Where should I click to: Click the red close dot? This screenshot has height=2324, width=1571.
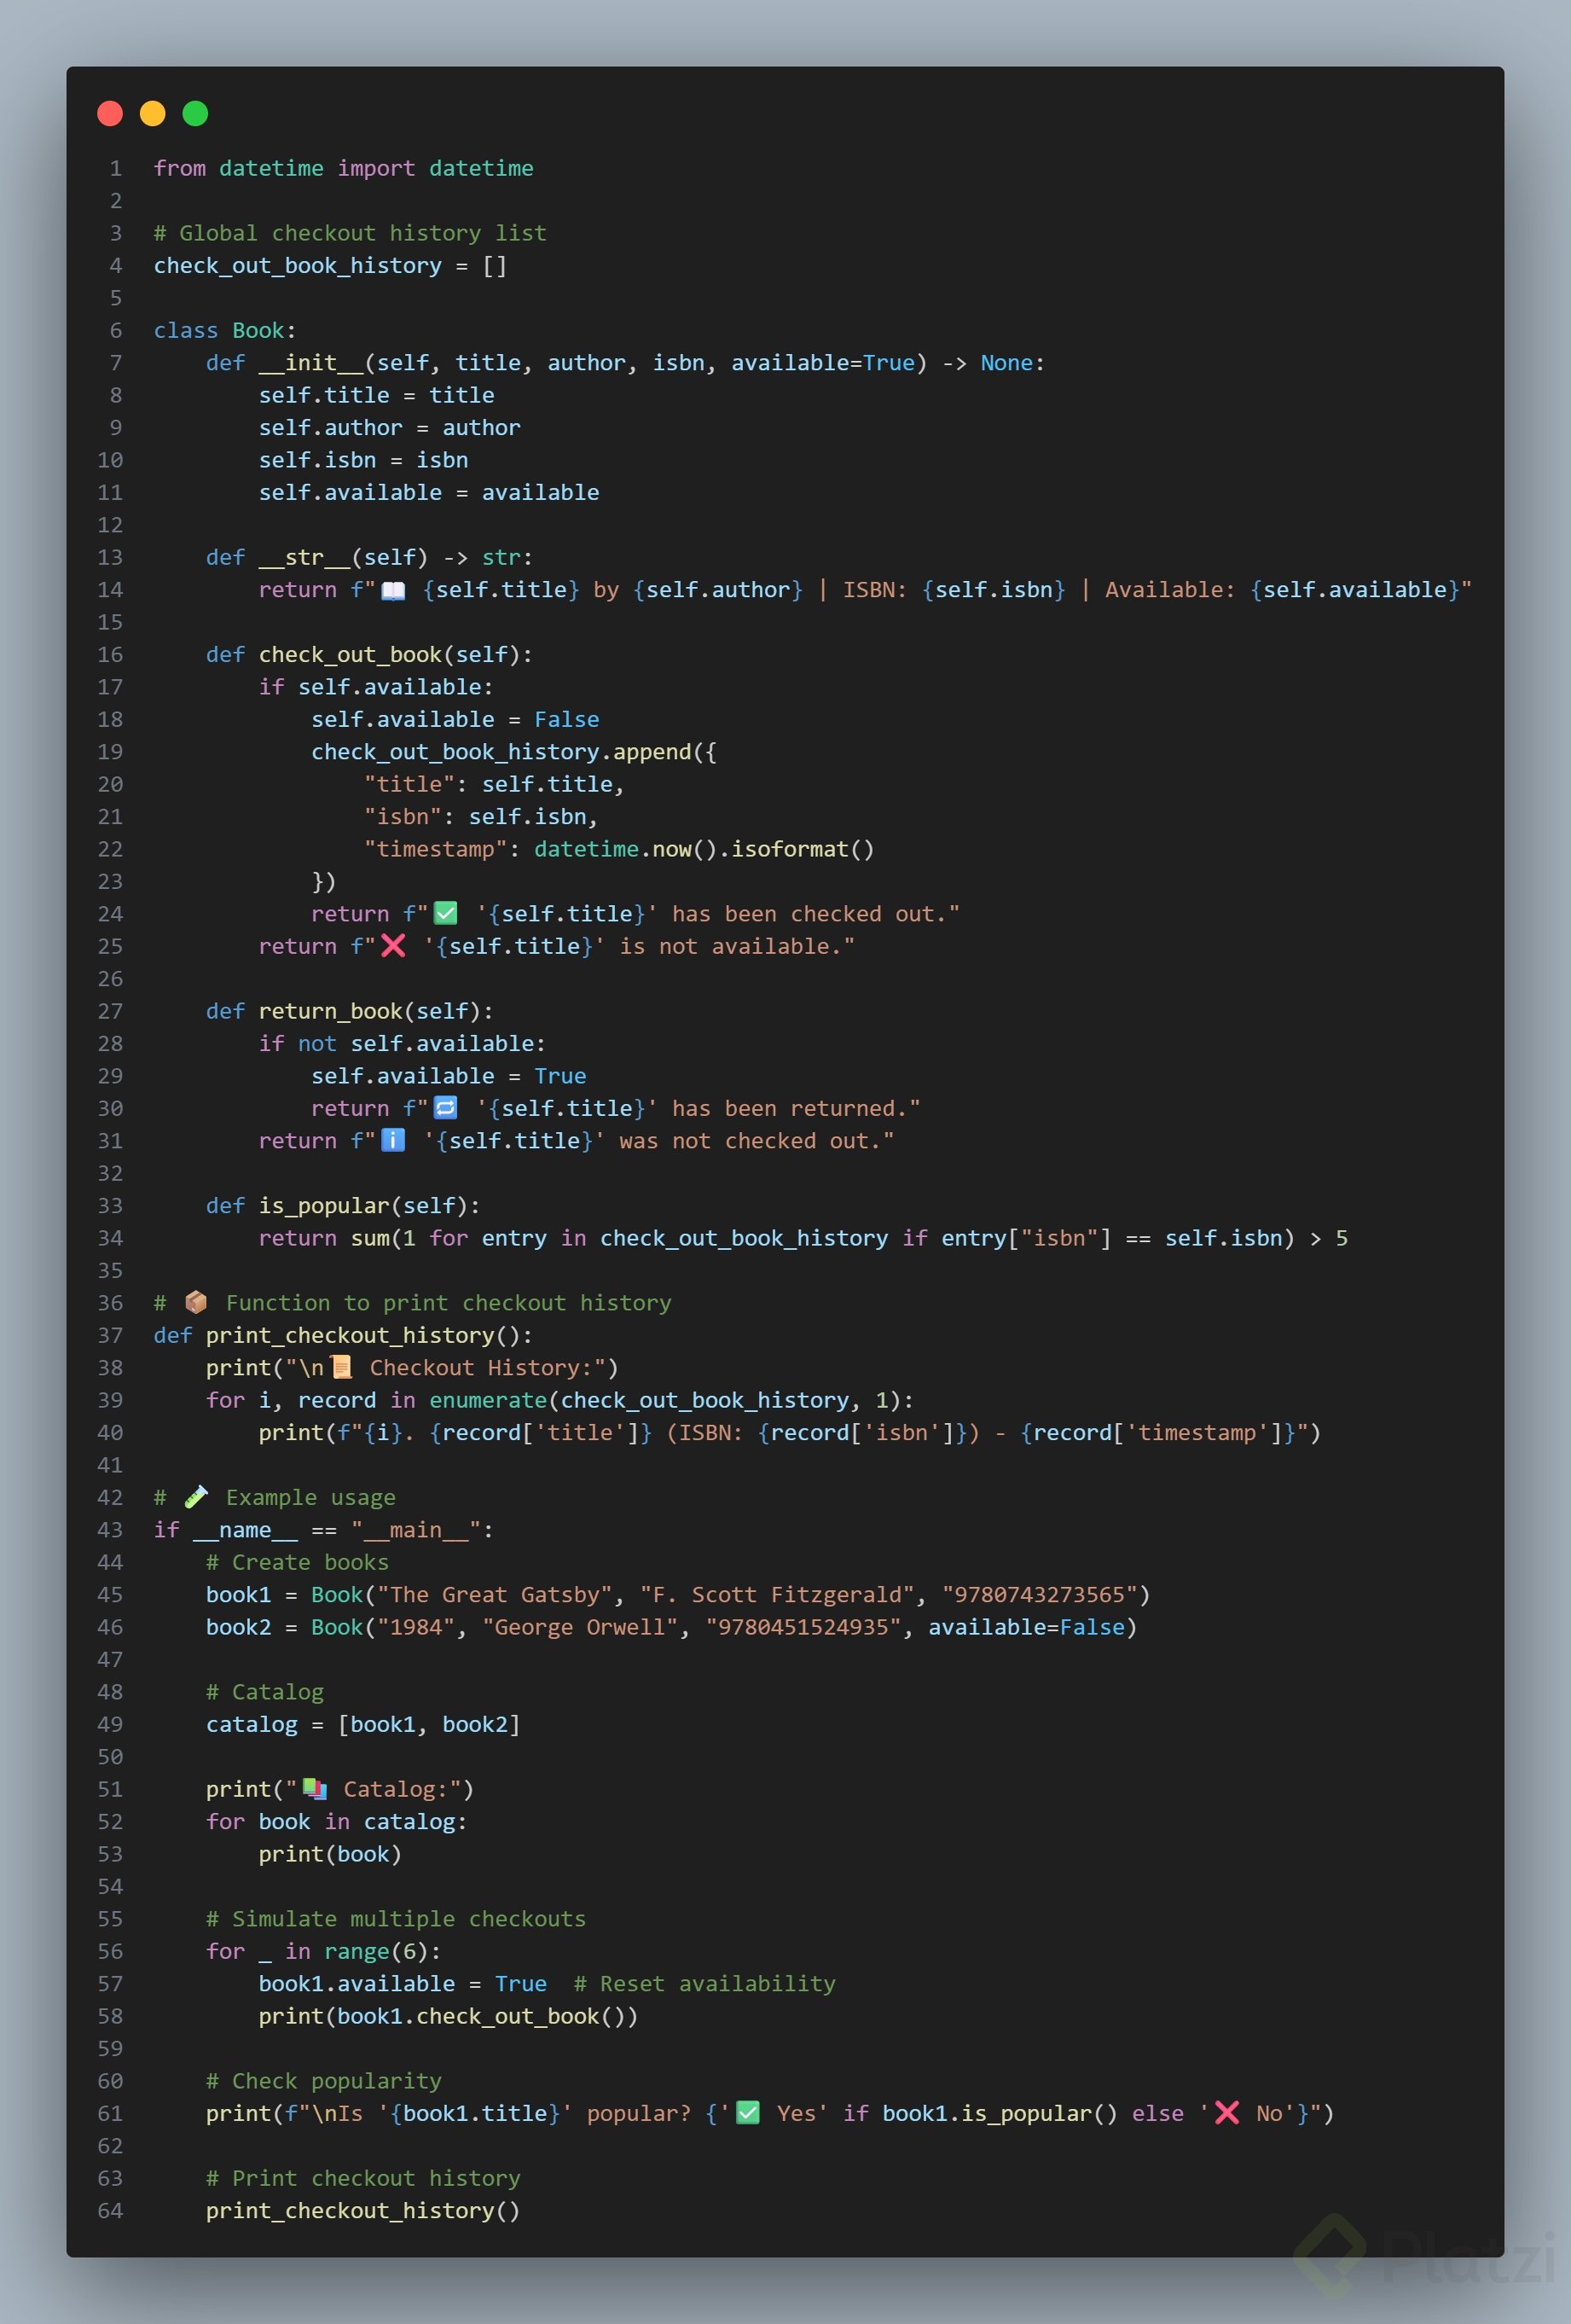110,114
